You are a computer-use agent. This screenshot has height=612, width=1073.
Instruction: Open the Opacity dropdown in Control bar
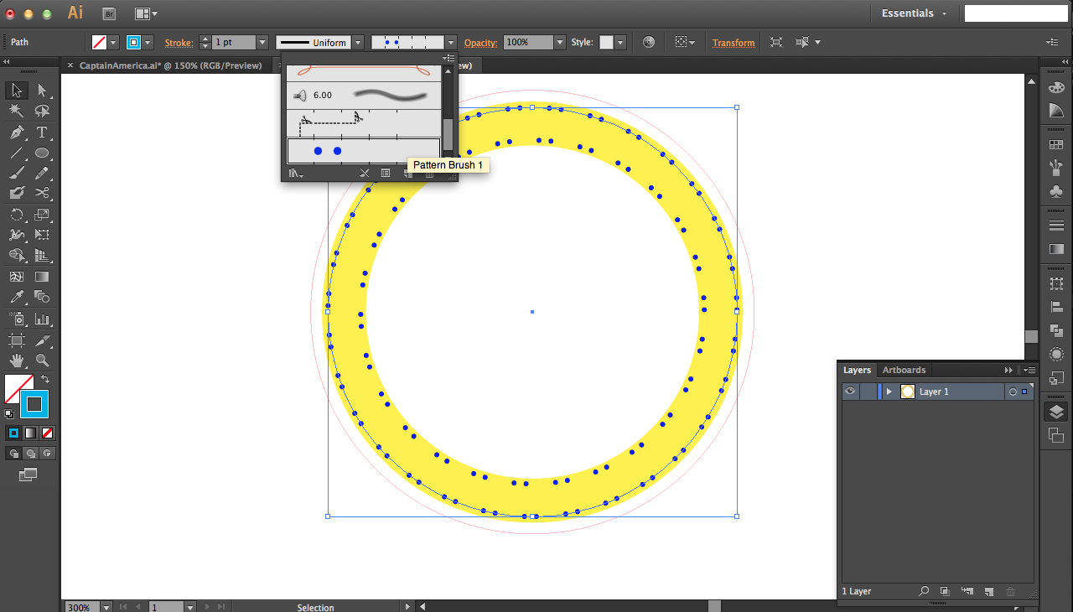coord(559,42)
